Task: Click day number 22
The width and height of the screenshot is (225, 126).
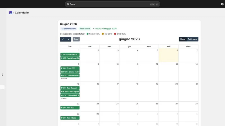Action: (x=78, y=104)
